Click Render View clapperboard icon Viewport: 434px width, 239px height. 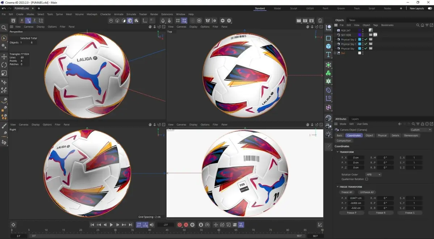(x=299, y=21)
